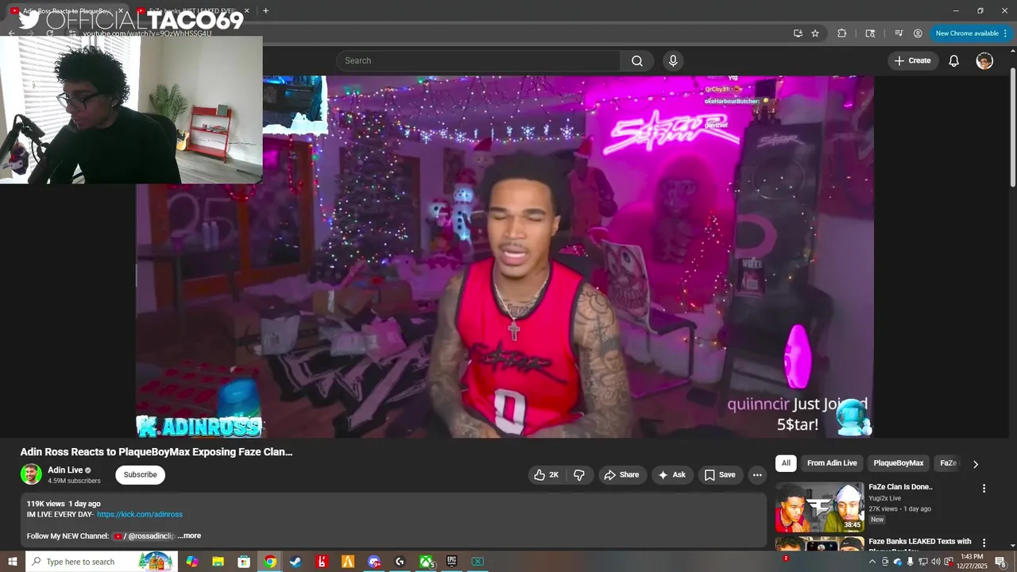This screenshot has height=572, width=1017.
Task: Select PlaqueBoyMax filter chip
Action: coord(899,463)
